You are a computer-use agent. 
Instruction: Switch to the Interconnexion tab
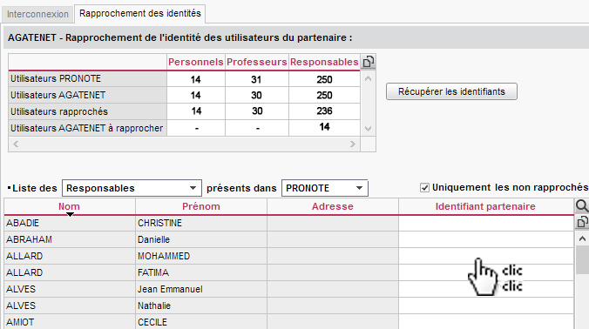(x=37, y=14)
